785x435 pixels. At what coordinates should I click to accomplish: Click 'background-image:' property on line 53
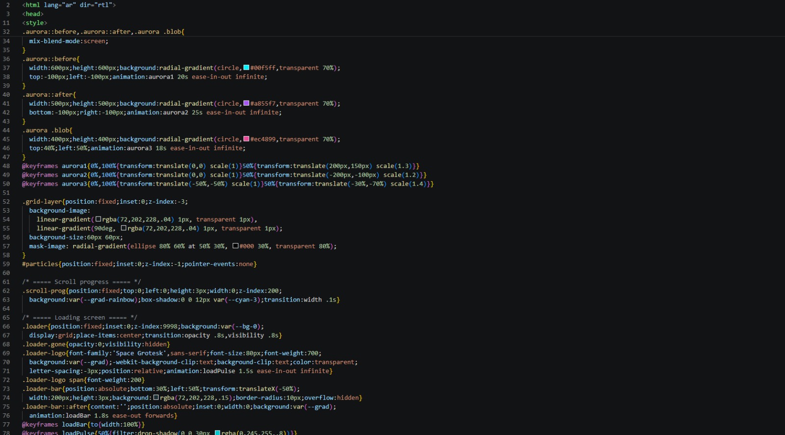60,211
